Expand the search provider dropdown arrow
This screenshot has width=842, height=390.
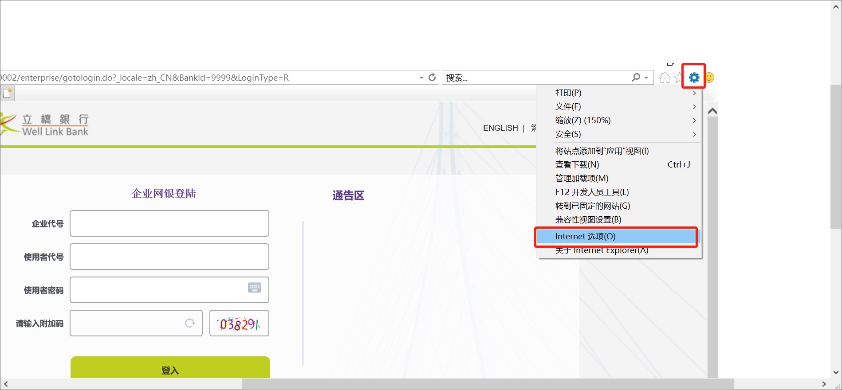(646, 78)
